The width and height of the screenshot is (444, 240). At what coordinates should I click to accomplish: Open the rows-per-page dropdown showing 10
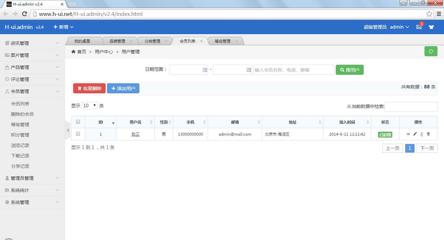click(90, 106)
